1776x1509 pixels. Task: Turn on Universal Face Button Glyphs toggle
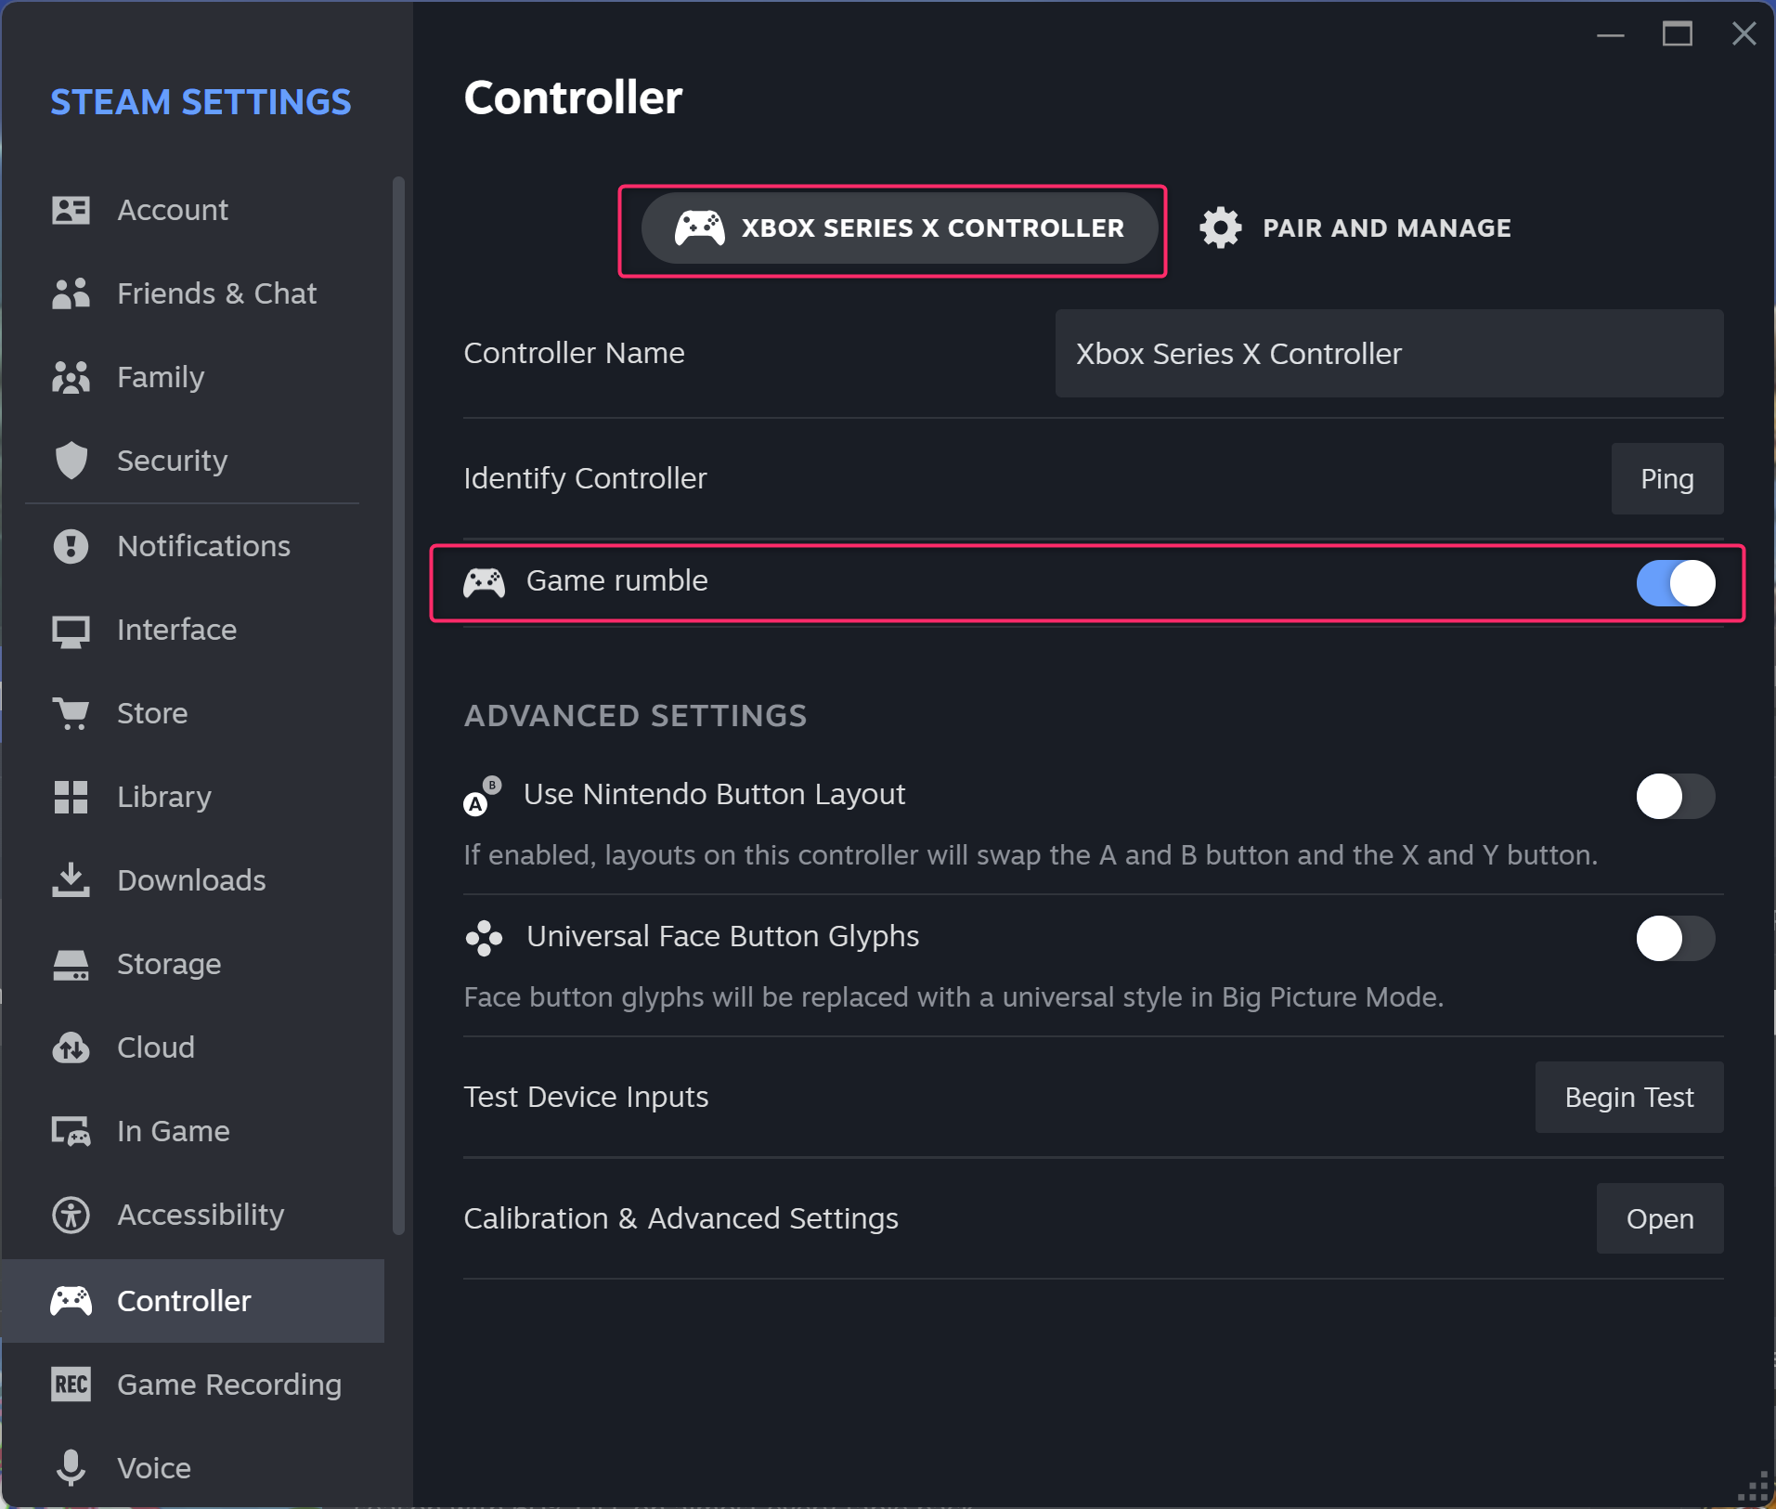point(1675,938)
